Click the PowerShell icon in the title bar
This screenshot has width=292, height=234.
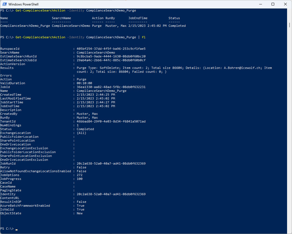point(4,4)
